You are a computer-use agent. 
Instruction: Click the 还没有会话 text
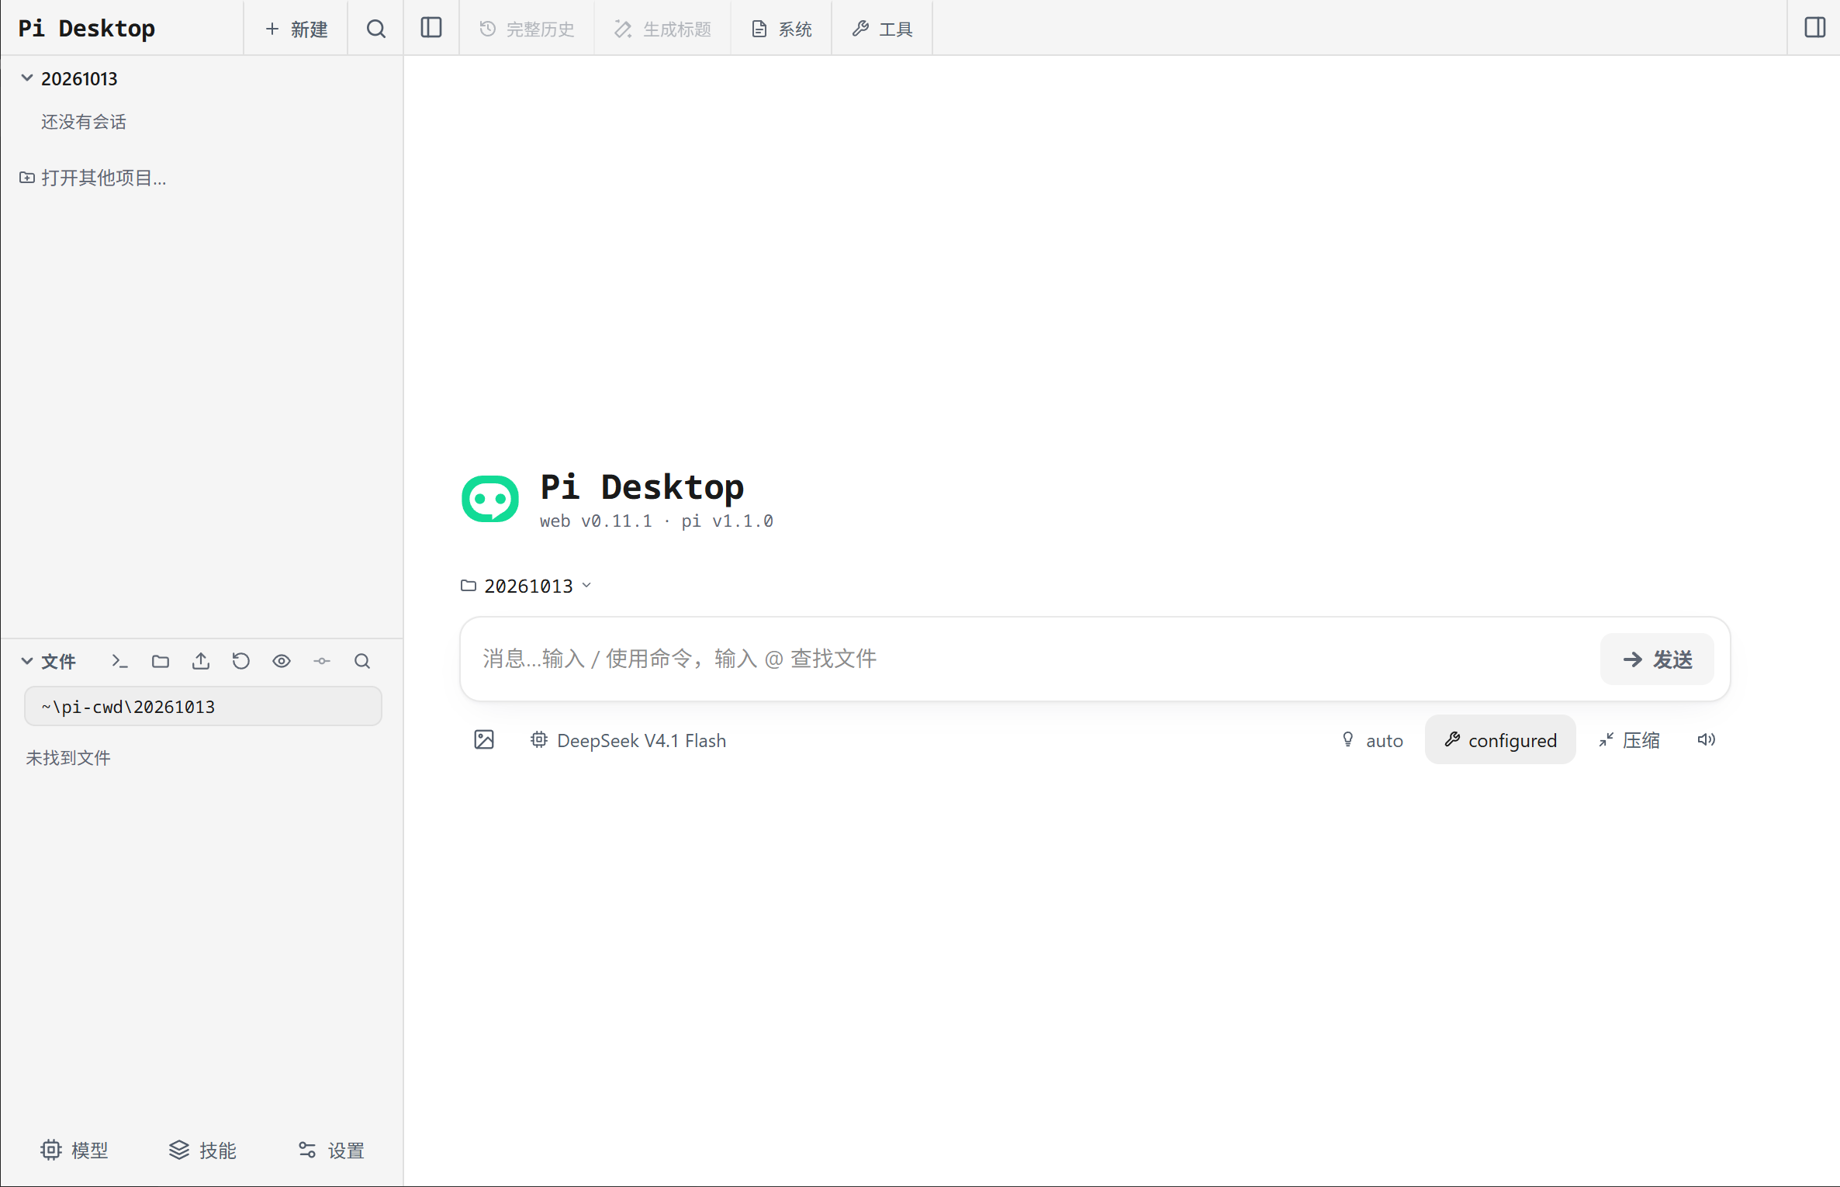(84, 122)
